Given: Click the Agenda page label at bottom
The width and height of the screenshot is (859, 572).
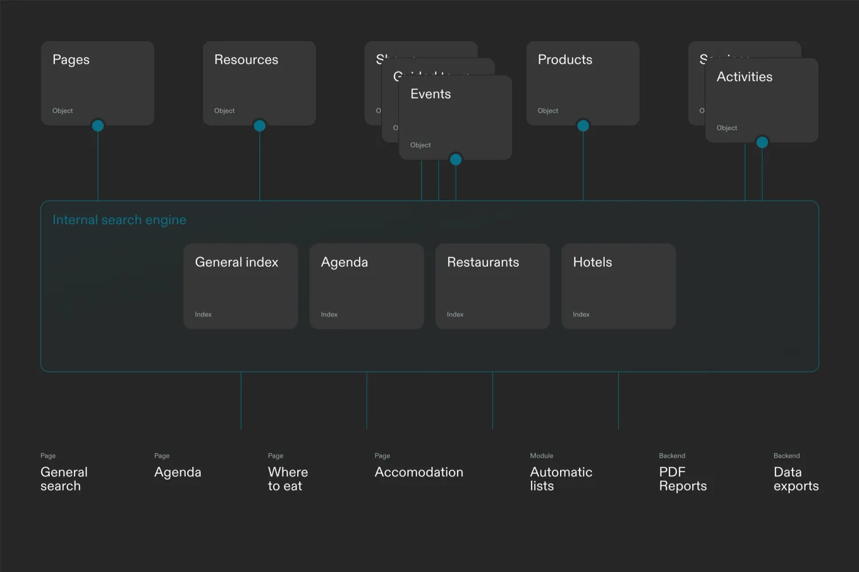Looking at the screenshot, I should tap(178, 472).
